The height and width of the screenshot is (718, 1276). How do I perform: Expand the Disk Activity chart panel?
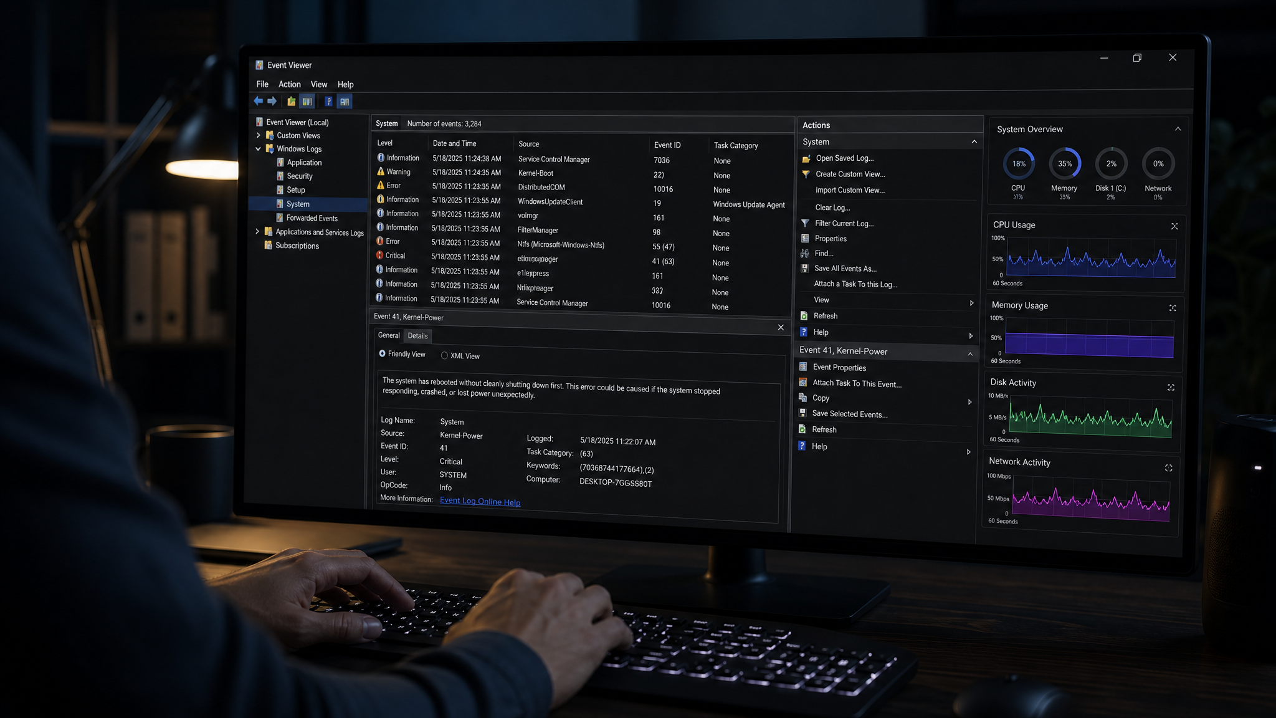[1171, 388]
